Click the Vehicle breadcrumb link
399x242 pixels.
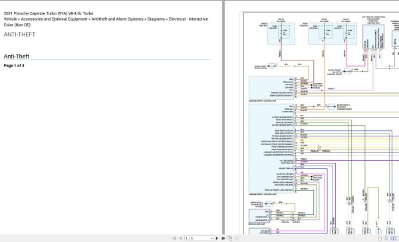[10, 19]
